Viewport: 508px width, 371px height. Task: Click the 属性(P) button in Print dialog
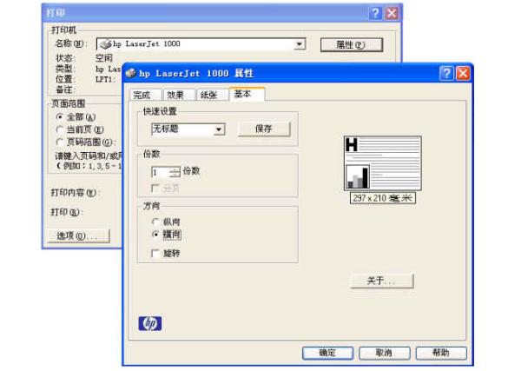pos(352,44)
